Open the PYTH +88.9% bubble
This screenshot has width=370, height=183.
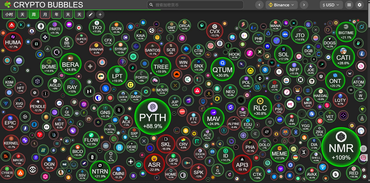(x=153, y=117)
